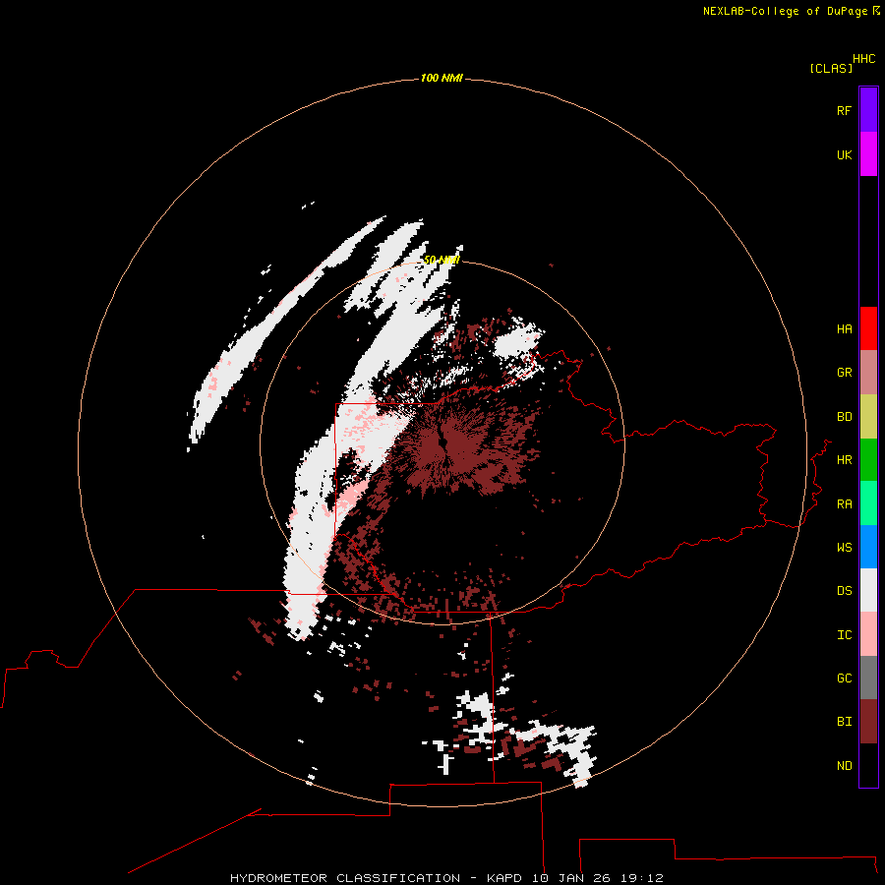Click the HR green legend swatch
Screen dimensions: 885x885
[x=868, y=460]
